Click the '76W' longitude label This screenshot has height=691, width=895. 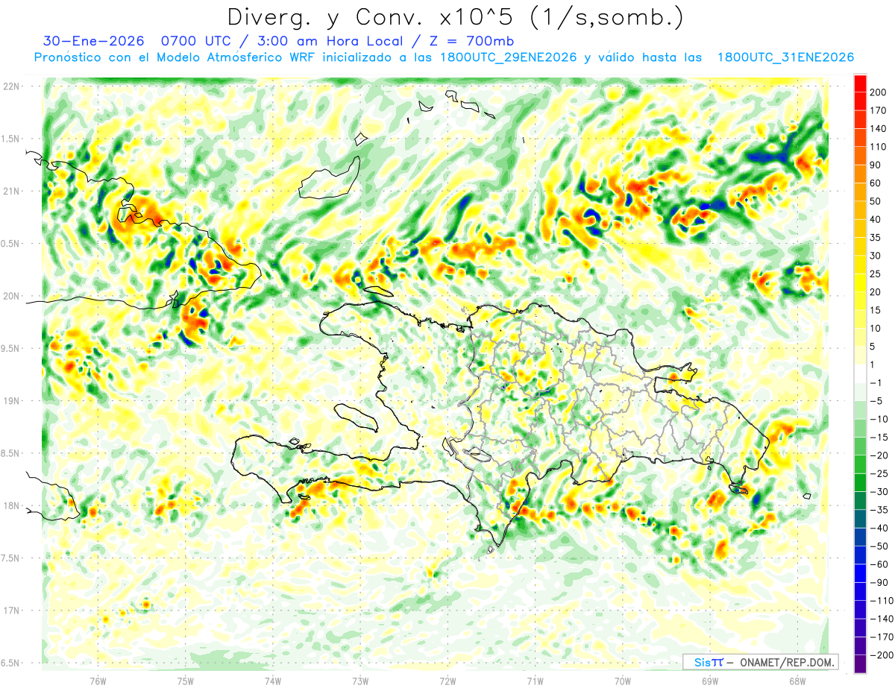click(98, 681)
